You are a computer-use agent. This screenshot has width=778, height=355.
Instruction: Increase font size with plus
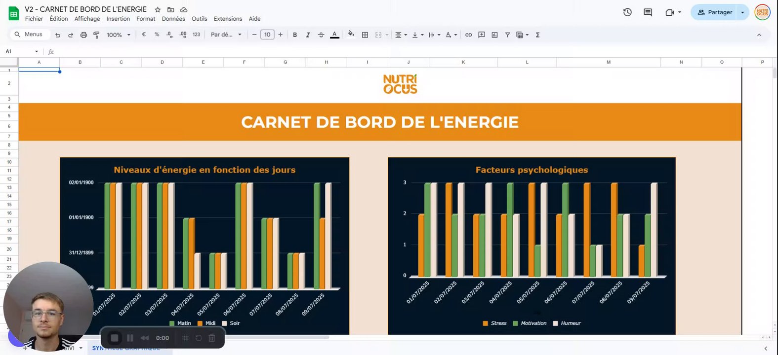(281, 35)
